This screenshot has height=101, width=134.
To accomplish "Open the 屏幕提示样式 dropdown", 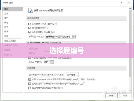I will click(x=61, y=37).
